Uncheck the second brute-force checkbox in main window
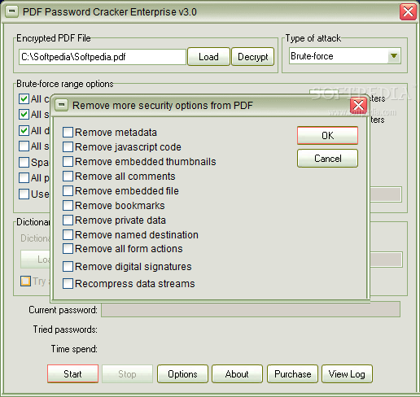The height and width of the screenshot is (397, 420). (24, 114)
